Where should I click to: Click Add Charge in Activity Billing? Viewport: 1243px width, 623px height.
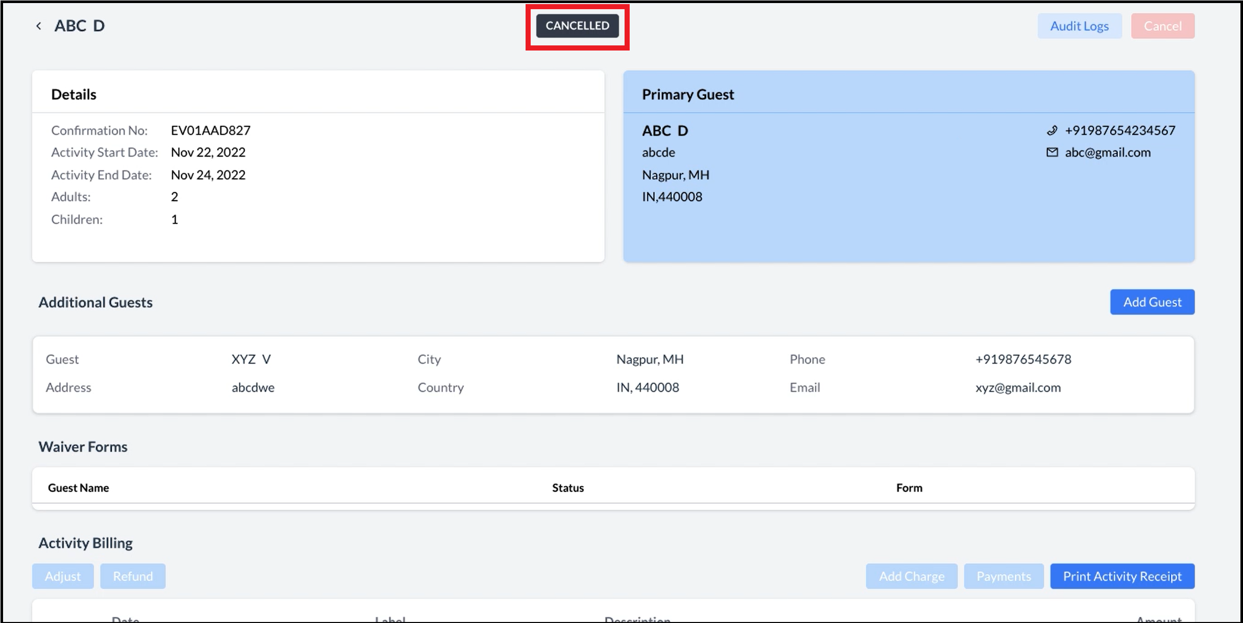pyautogui.click(x=911, y=576)
